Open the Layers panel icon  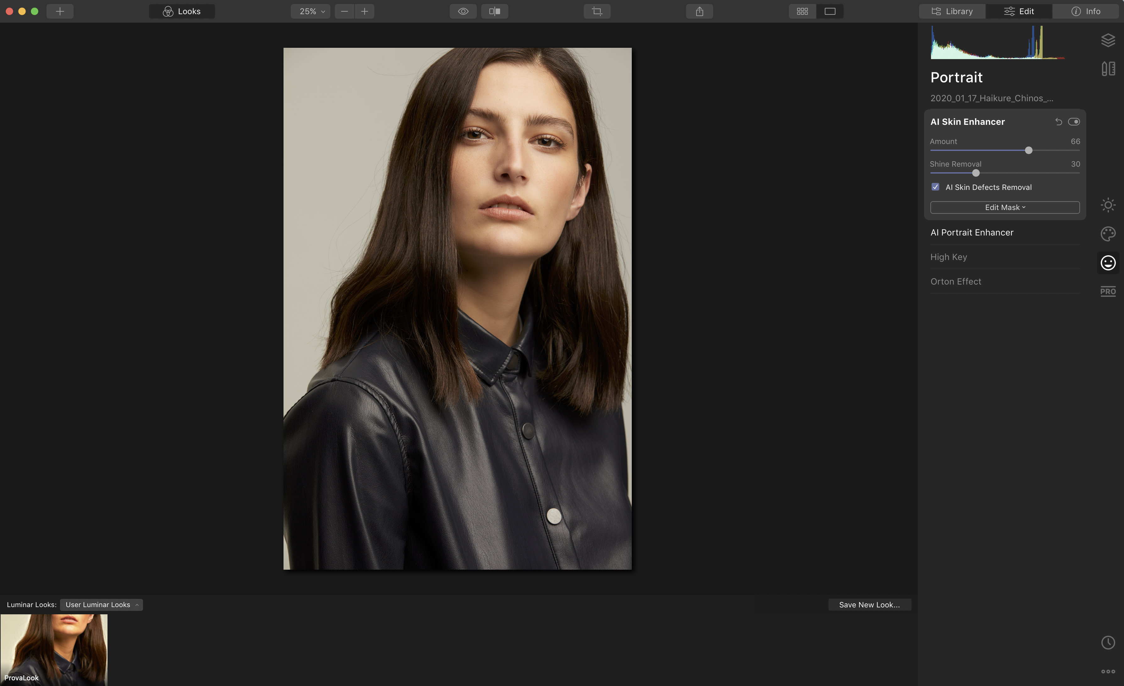[x=1108, y=40]
